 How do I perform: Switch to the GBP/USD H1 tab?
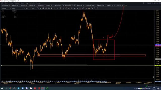pos(24,5)
